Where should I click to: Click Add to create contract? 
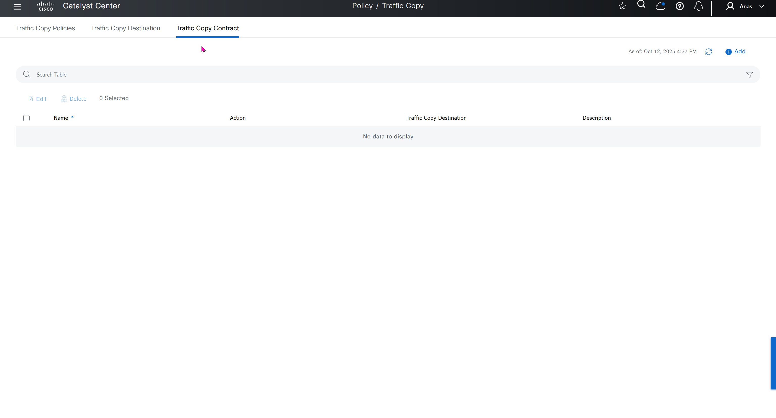pos(735,52)
